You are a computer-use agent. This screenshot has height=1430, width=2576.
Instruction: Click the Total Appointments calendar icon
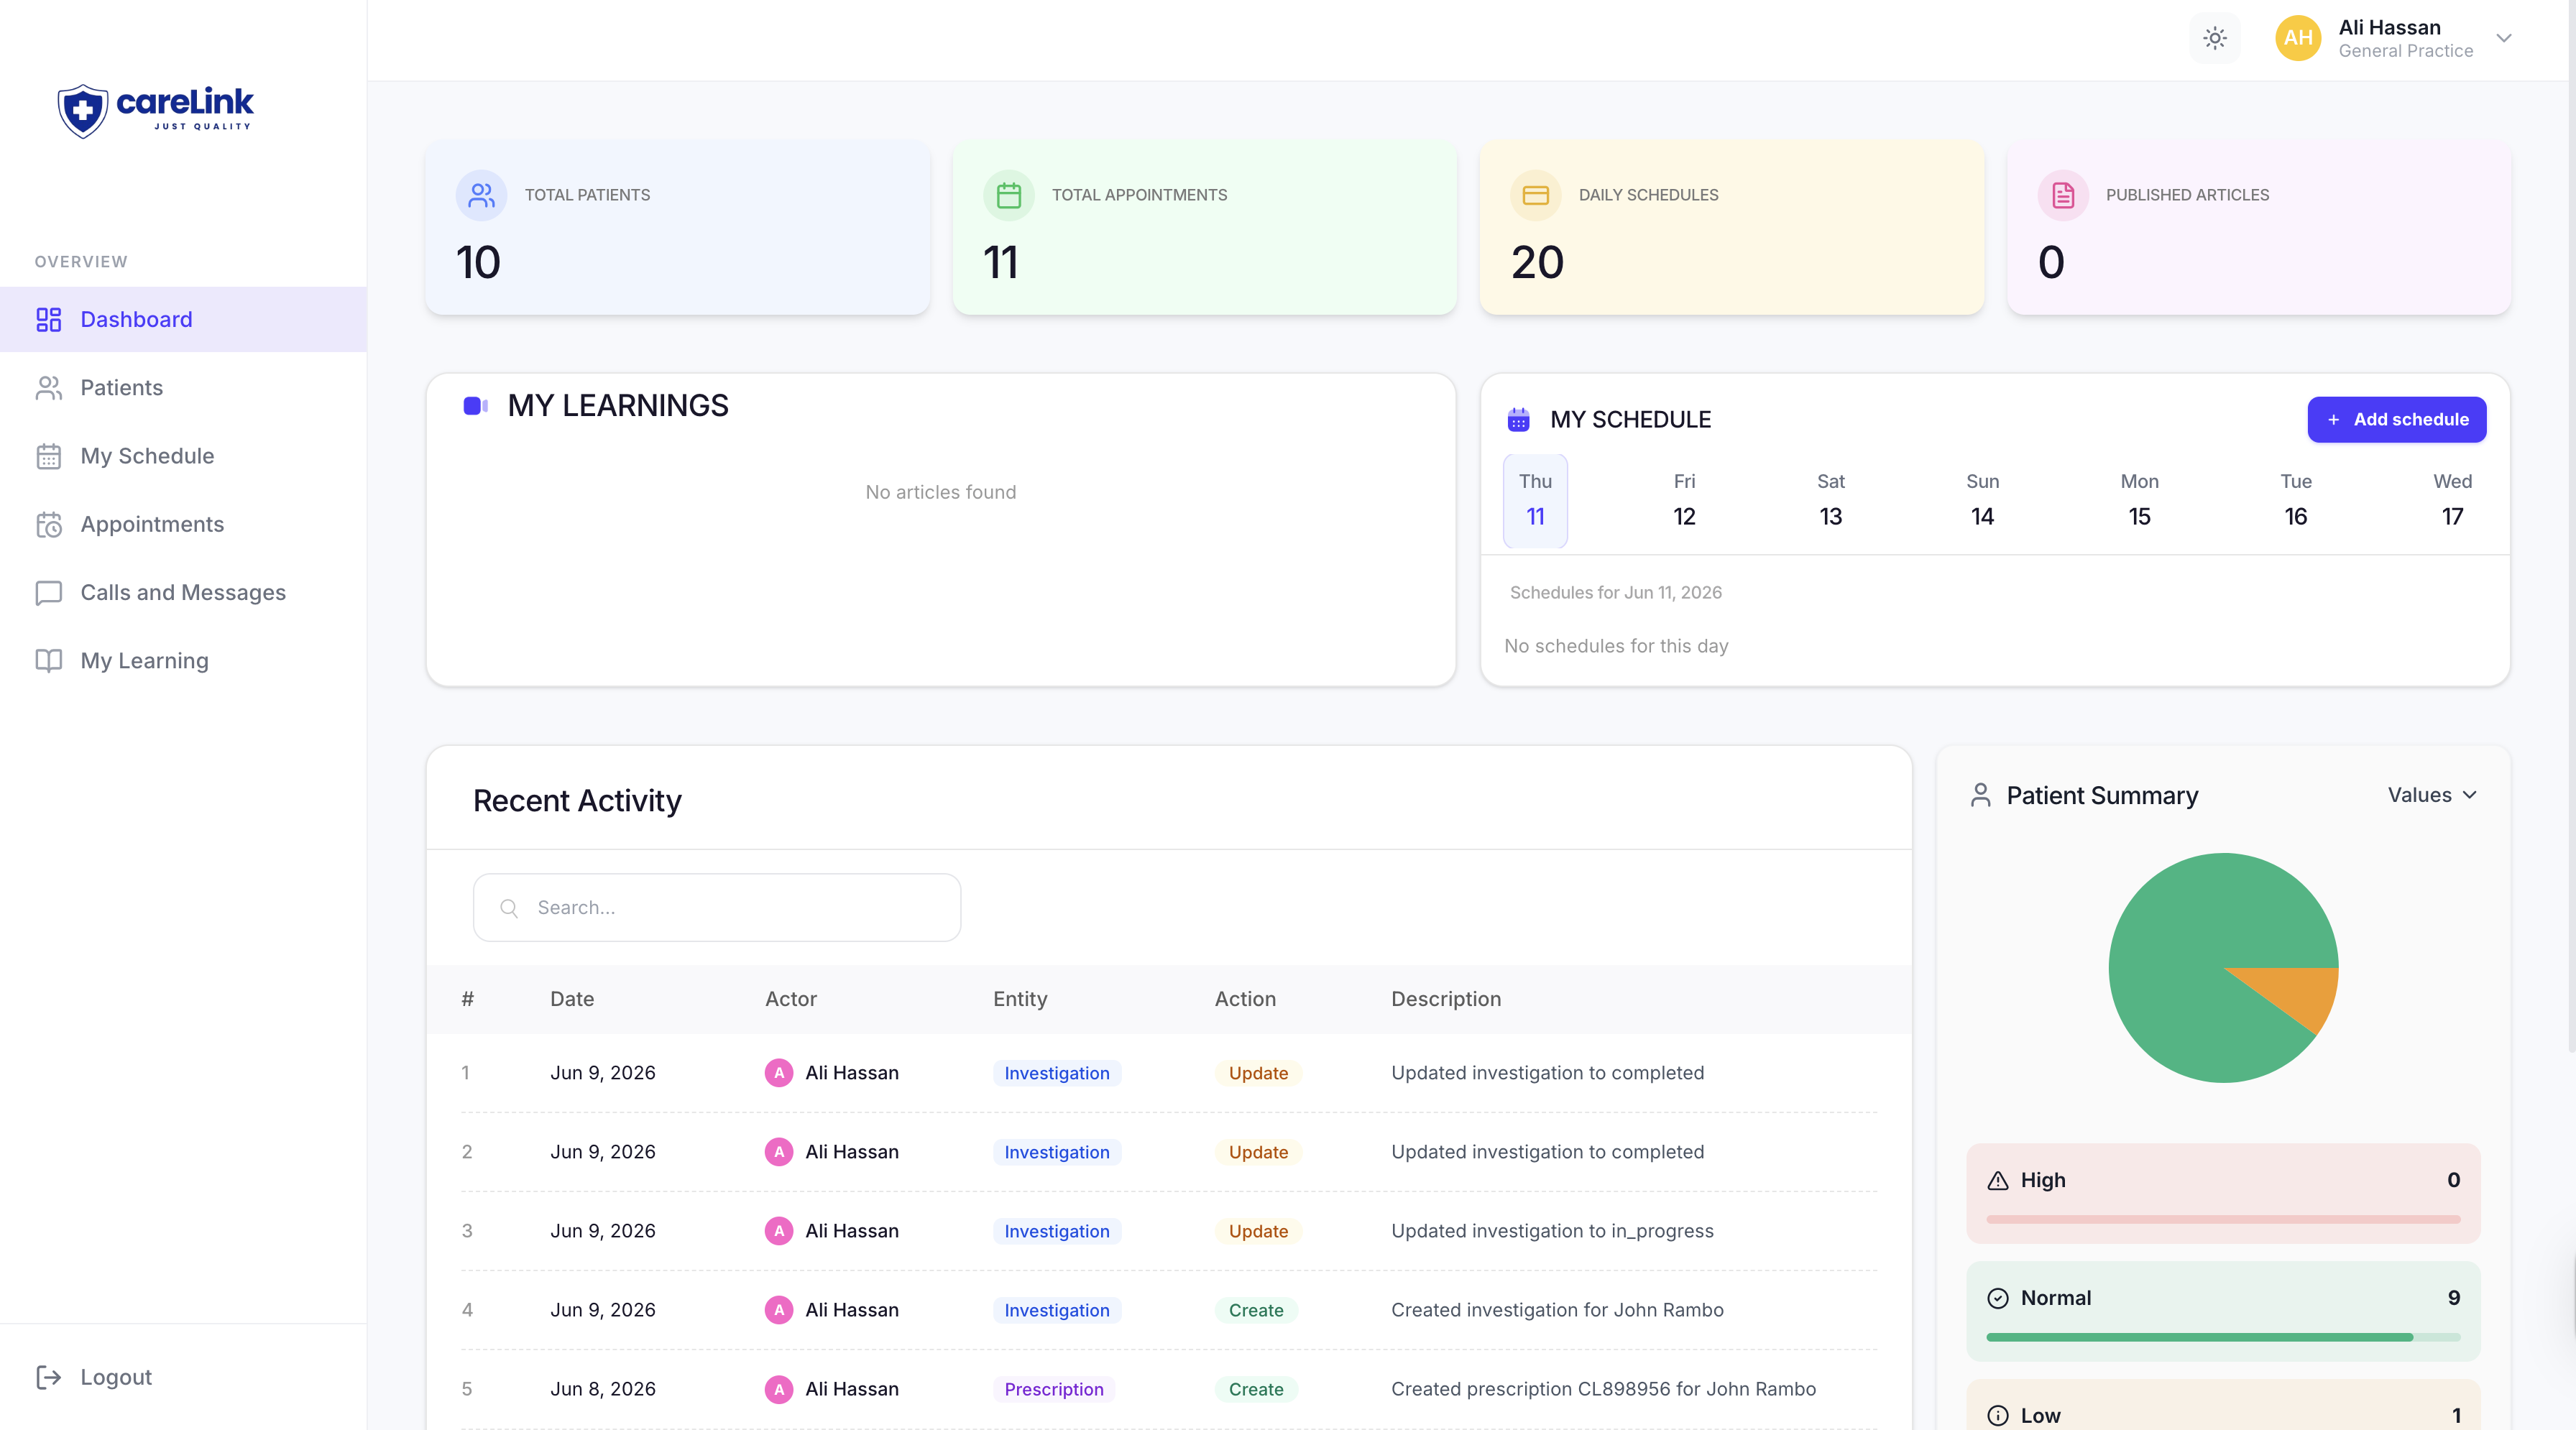(1008, 195)
